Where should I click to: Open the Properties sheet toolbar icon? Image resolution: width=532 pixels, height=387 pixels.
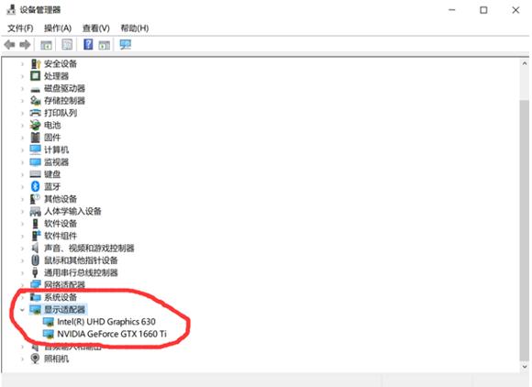tap(67, 44)
